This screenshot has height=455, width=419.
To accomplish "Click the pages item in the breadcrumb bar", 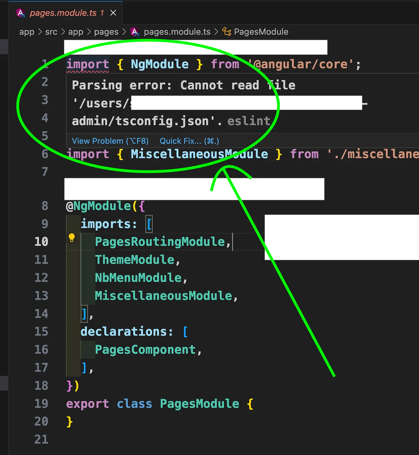I will click(x=106, y=31).
